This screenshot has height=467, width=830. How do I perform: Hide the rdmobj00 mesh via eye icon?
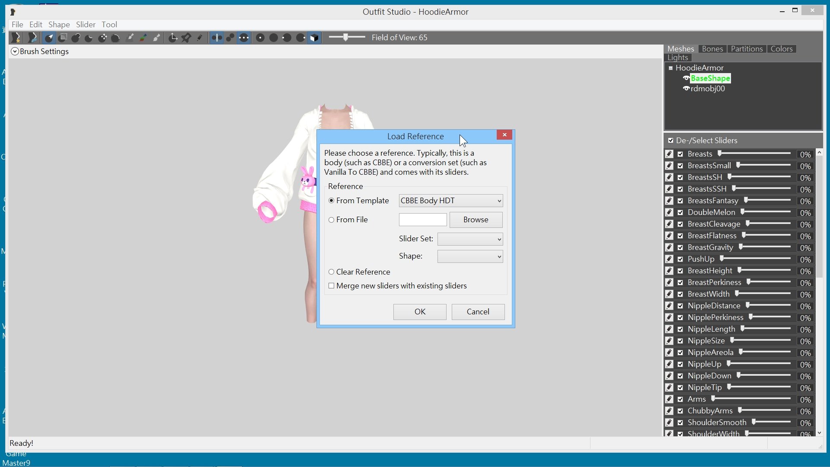[686, 89]
